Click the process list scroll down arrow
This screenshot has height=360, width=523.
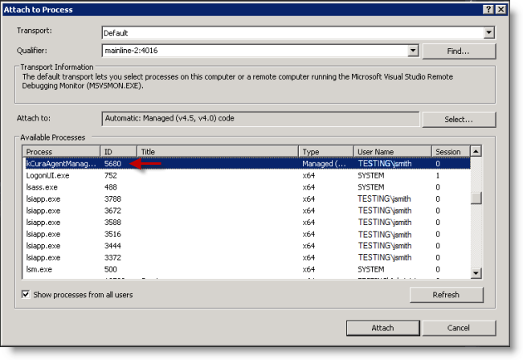coord(476,273)
